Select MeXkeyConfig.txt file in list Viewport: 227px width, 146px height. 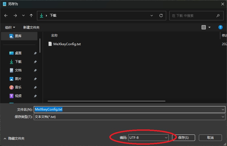[67, 44]
